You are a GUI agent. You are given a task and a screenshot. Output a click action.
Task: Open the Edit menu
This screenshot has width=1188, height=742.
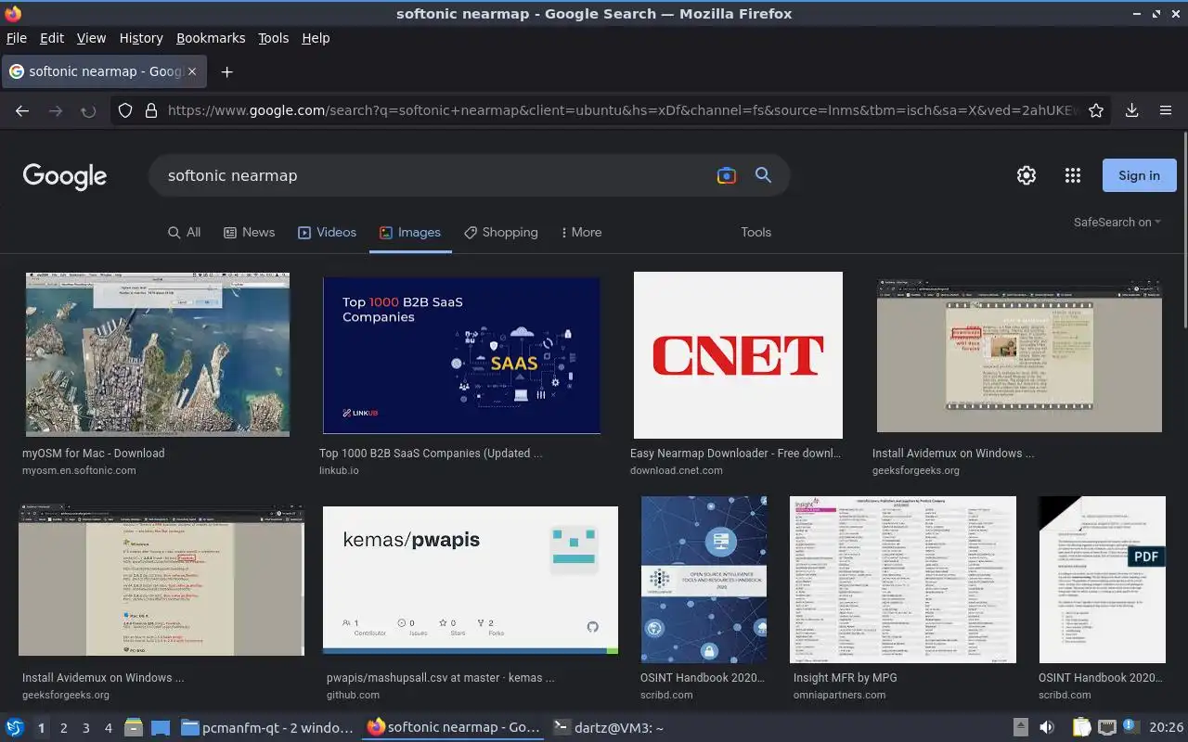[x=52, y=38]
